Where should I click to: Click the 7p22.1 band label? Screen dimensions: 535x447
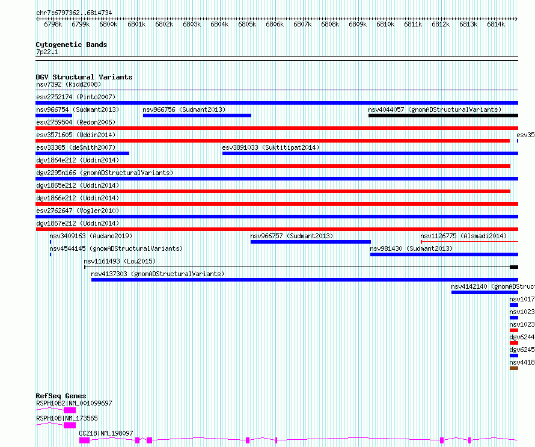coord(47,52)
